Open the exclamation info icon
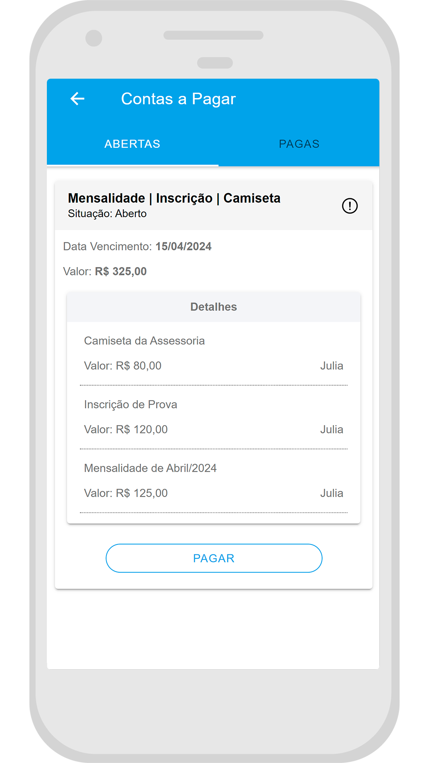This screenshot has width=429, height=763. tap(350, 206)
